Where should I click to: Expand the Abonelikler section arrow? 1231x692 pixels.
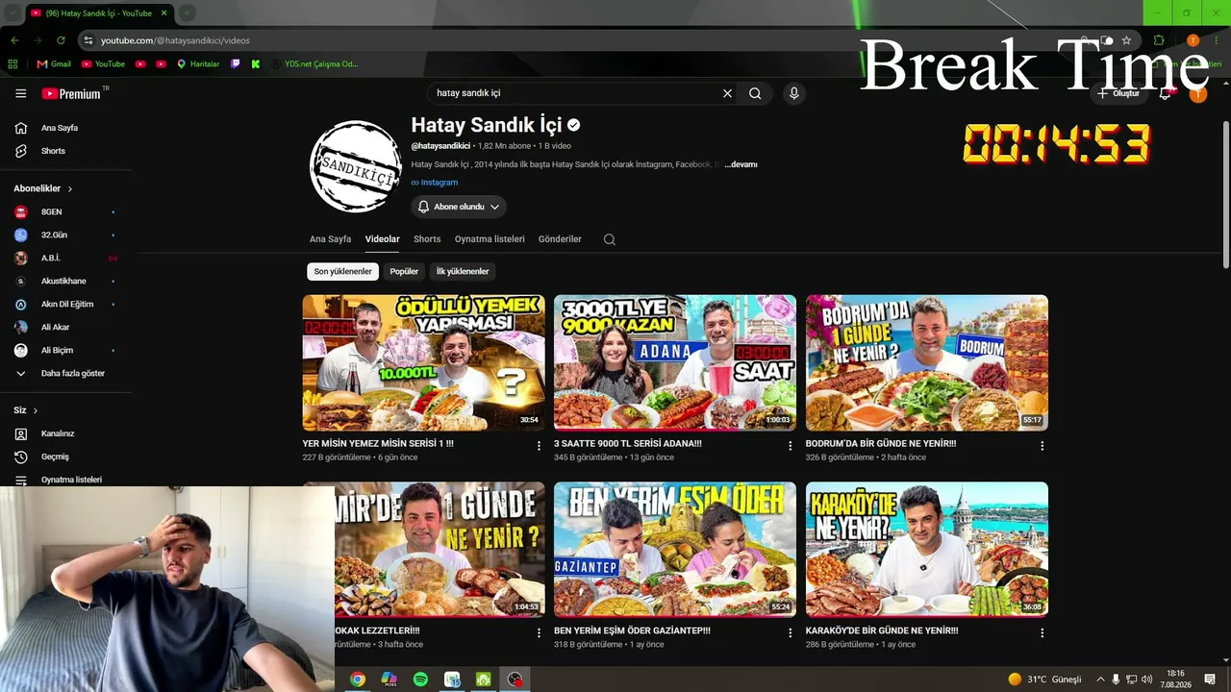pyautogui.click(x=70, y=189)
